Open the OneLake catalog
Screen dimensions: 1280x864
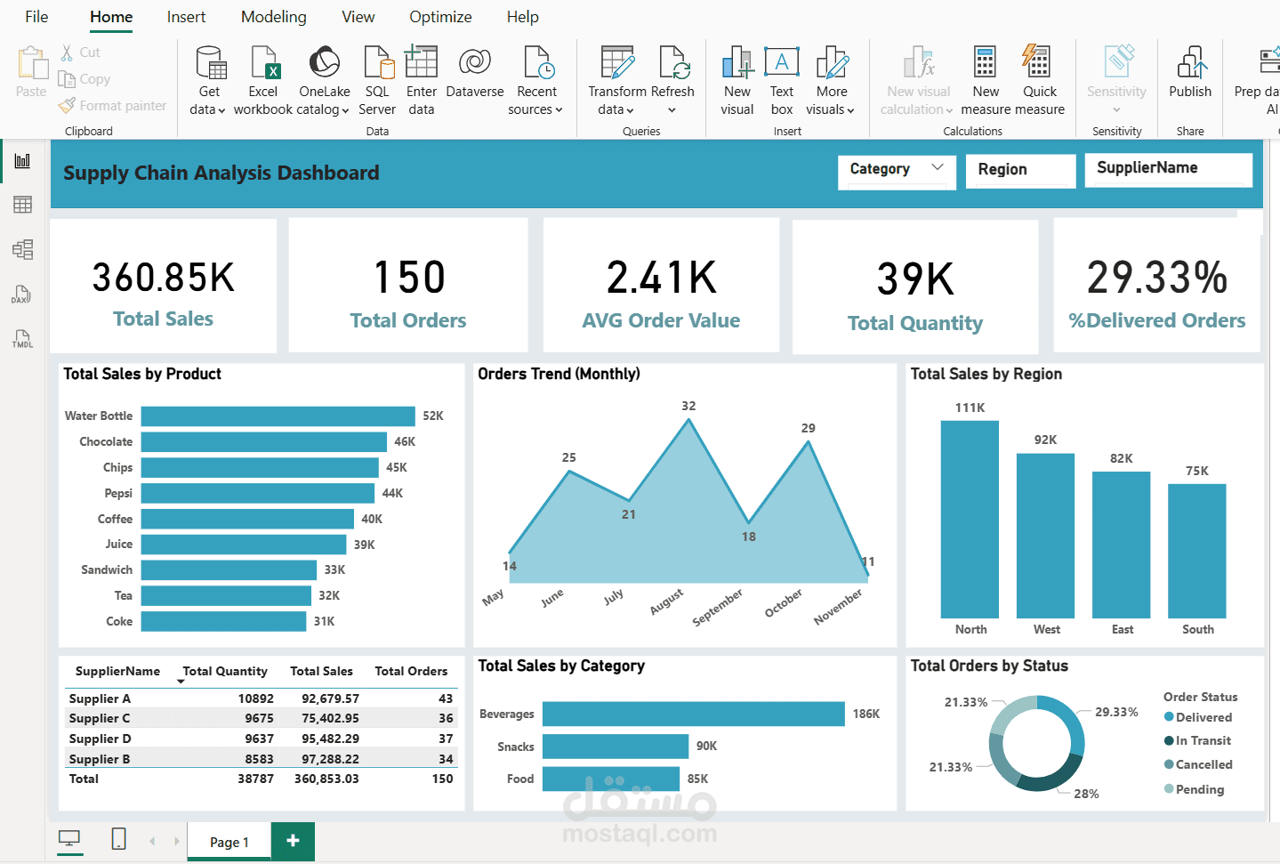325,81
